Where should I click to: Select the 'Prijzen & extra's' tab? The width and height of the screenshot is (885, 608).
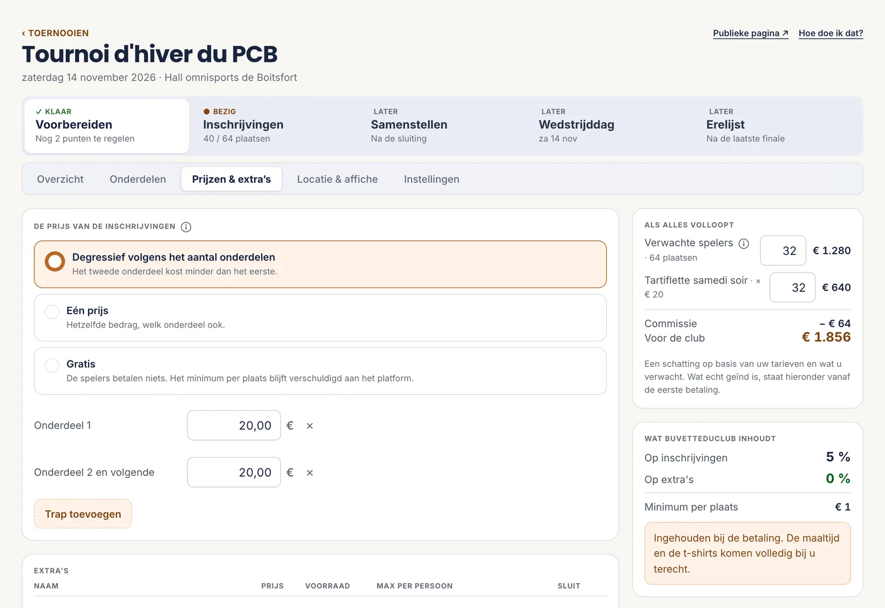pos(232,179)
